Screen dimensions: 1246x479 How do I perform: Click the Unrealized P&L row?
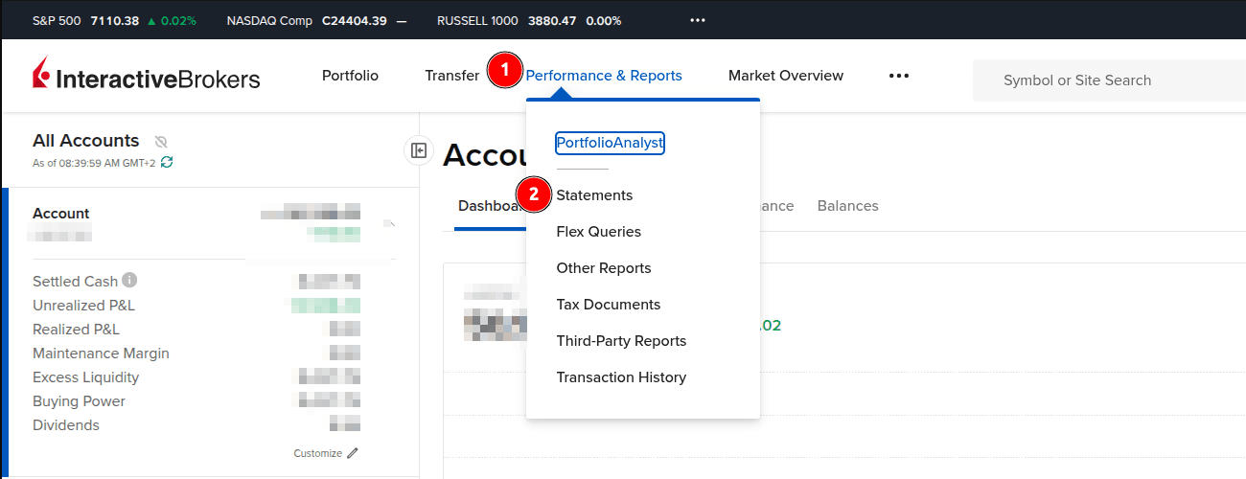tap(196, 306)
